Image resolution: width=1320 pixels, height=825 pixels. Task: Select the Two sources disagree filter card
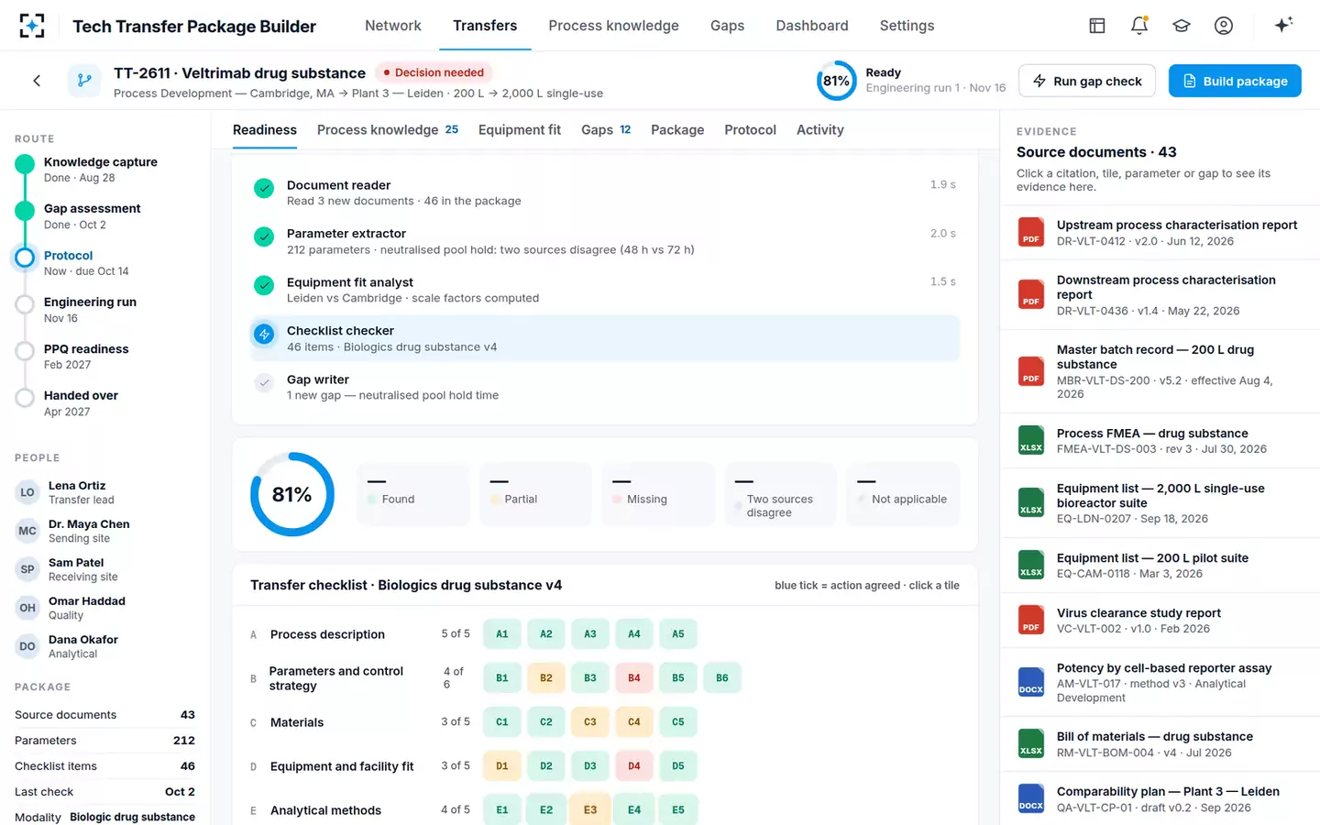(x=781, y=494)
